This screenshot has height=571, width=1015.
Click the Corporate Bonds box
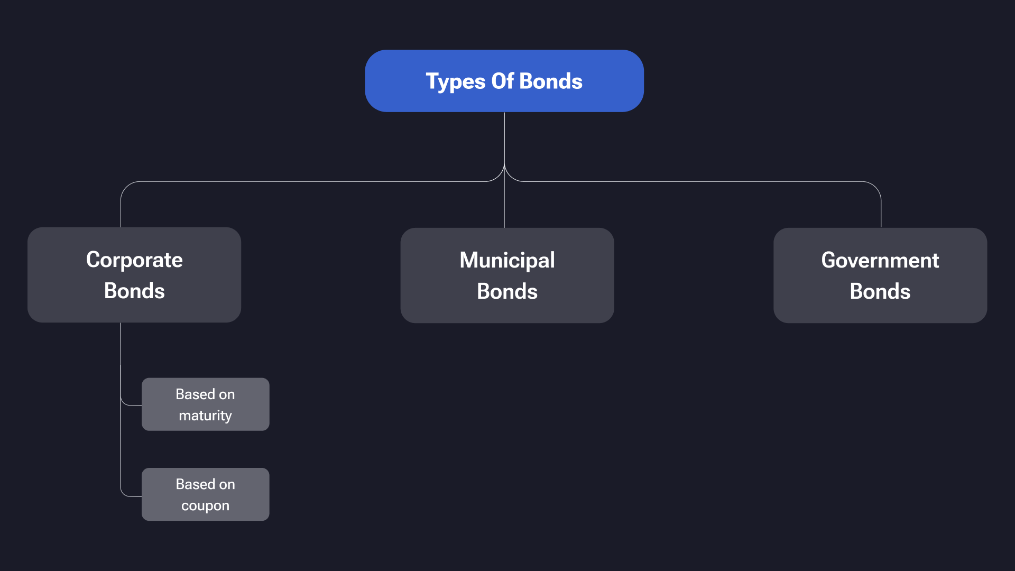pyautogui.click(x=134, y=275)
